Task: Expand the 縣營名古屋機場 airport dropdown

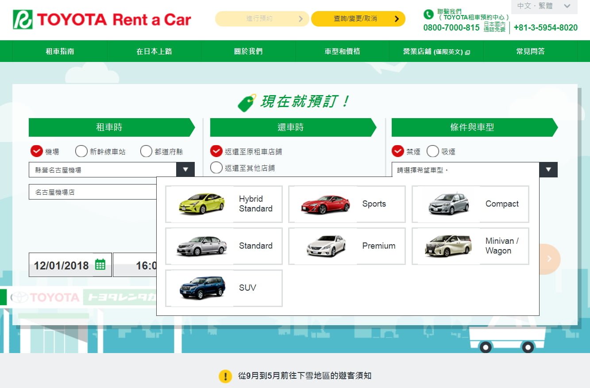Action: (112, 170)
